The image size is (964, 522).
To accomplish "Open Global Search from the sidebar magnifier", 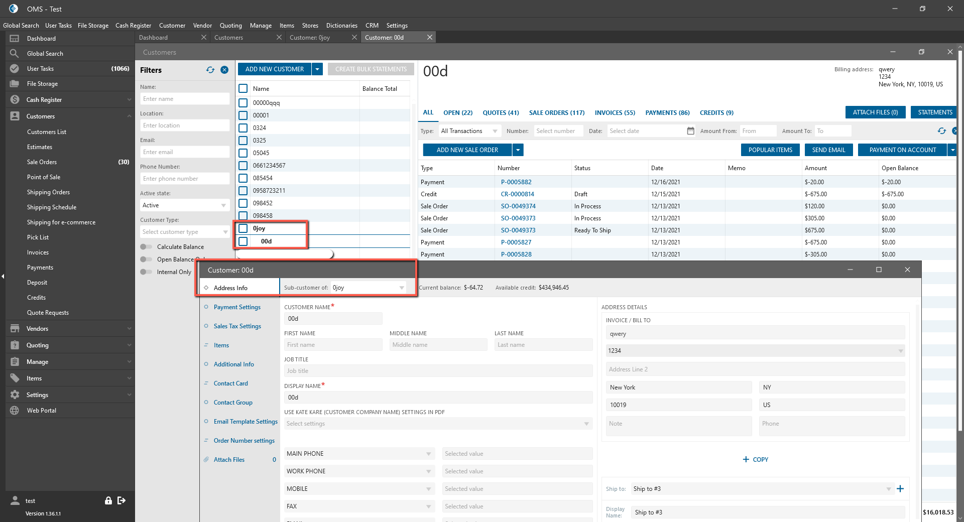I will coord(15,54).
